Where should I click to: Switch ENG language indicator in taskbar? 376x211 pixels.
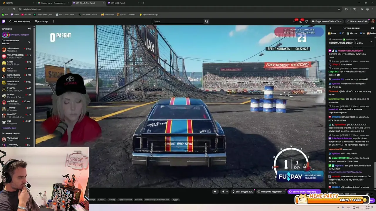tap(348, 207)
